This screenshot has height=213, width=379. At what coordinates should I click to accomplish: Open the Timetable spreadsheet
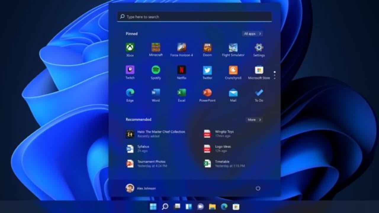coord(224,164)
